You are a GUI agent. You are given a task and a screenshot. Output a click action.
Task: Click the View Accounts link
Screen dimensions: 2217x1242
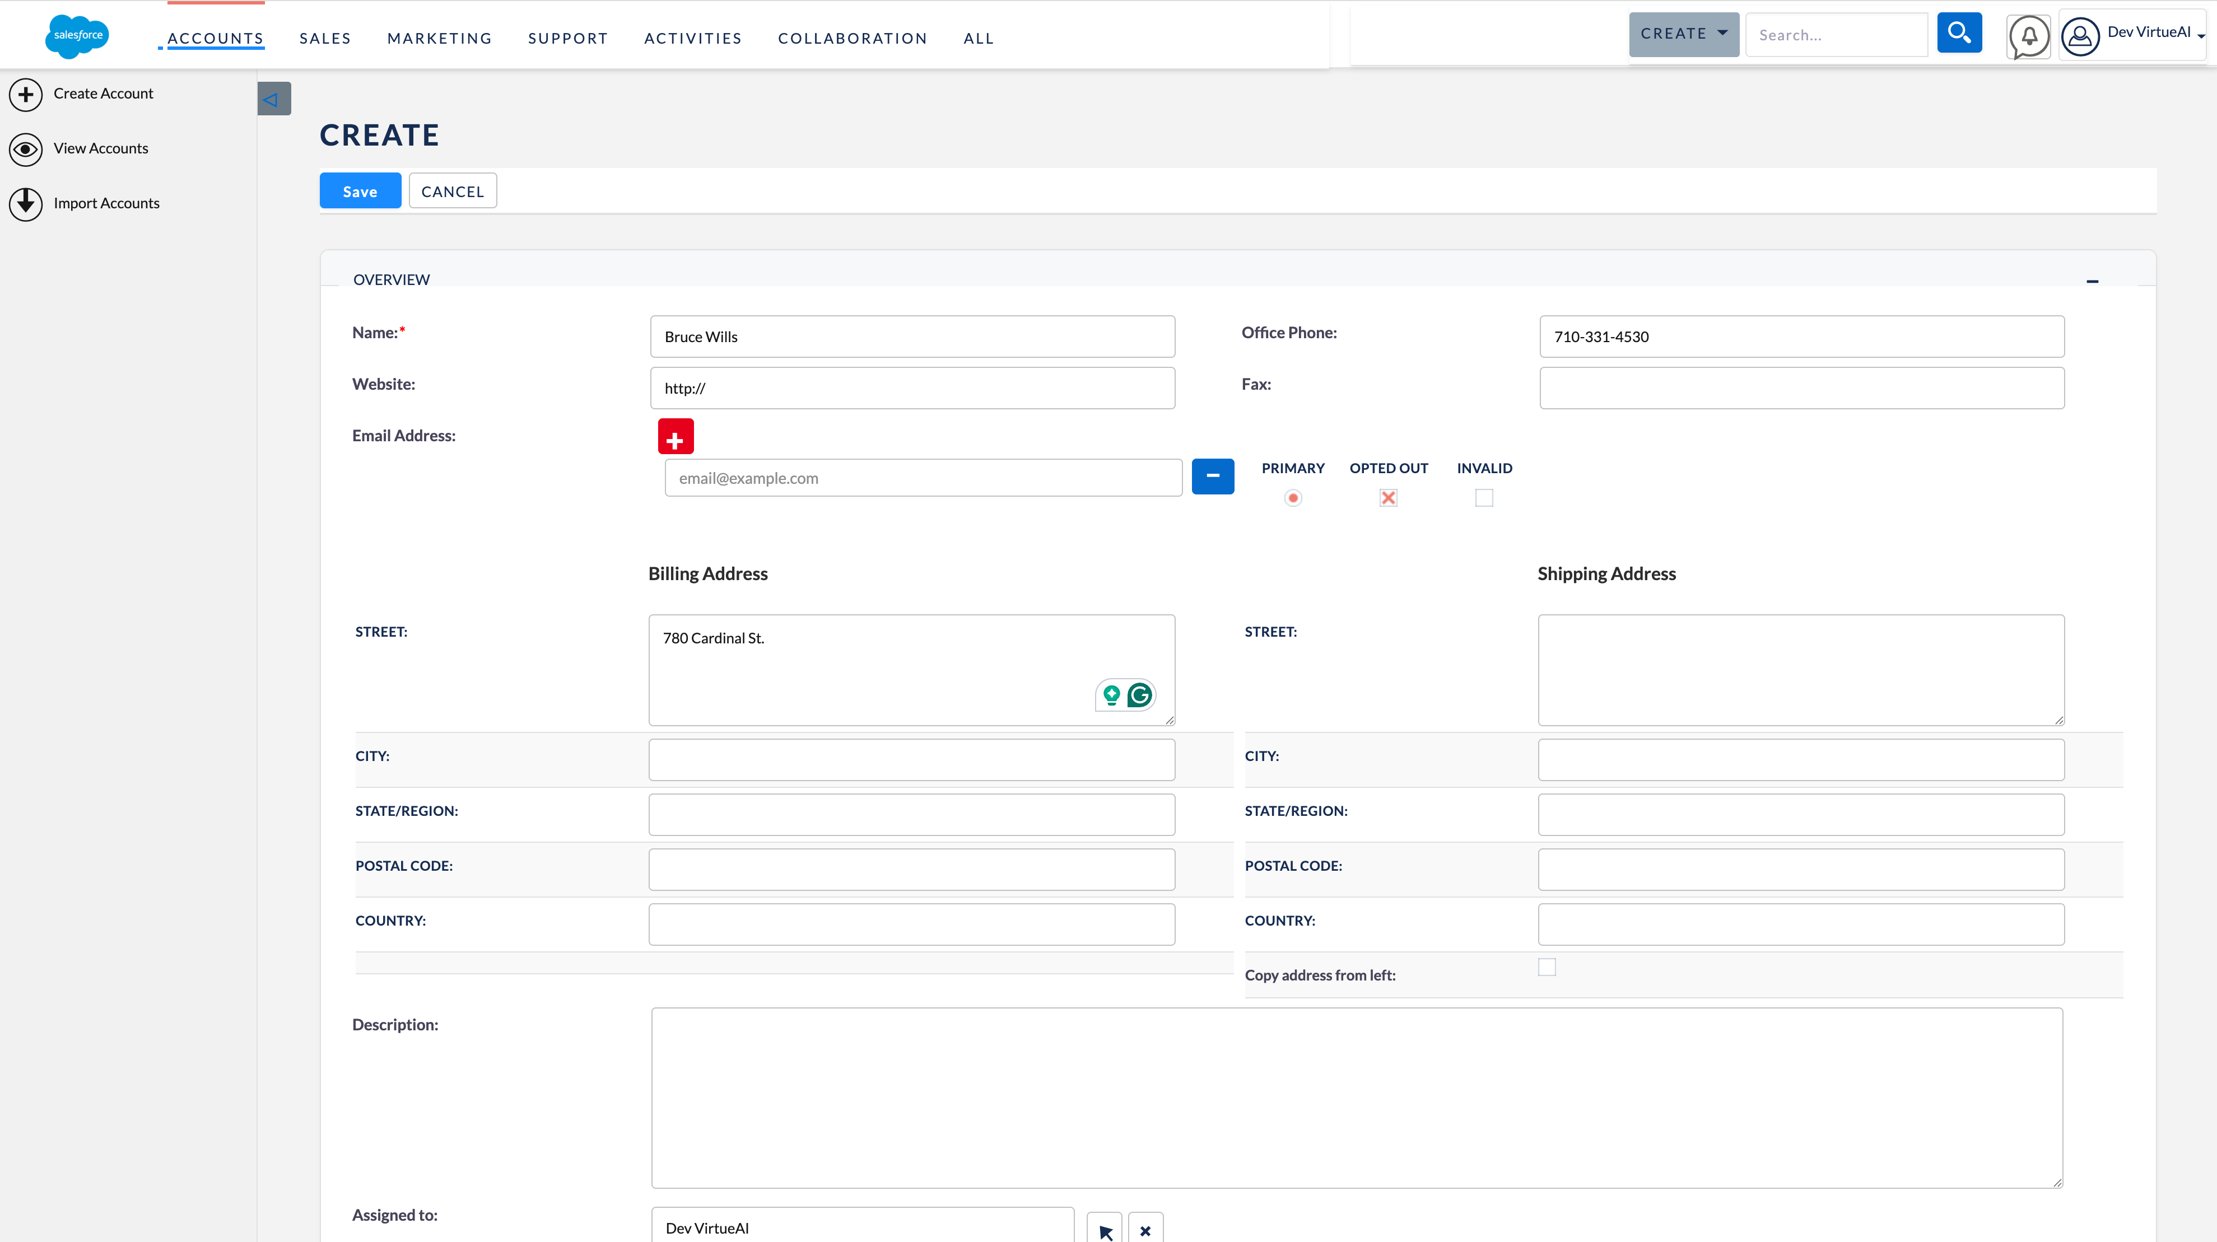pyautogui.click(x=101, y=149)
